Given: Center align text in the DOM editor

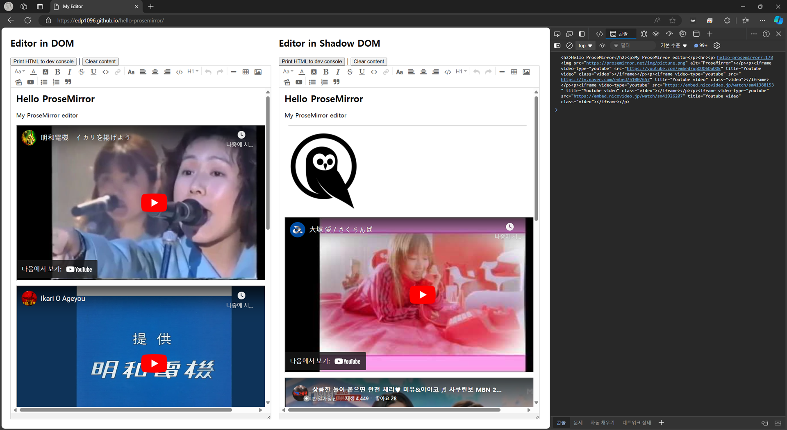Looking at the screenshot, I should pos(155,72).
